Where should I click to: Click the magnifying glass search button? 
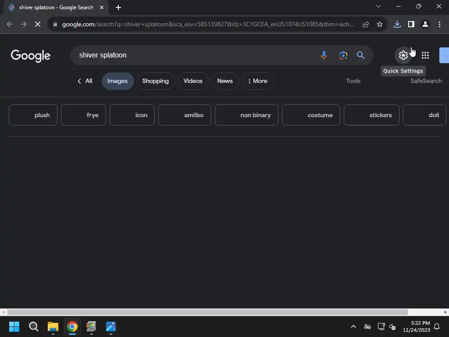point(360,55)
